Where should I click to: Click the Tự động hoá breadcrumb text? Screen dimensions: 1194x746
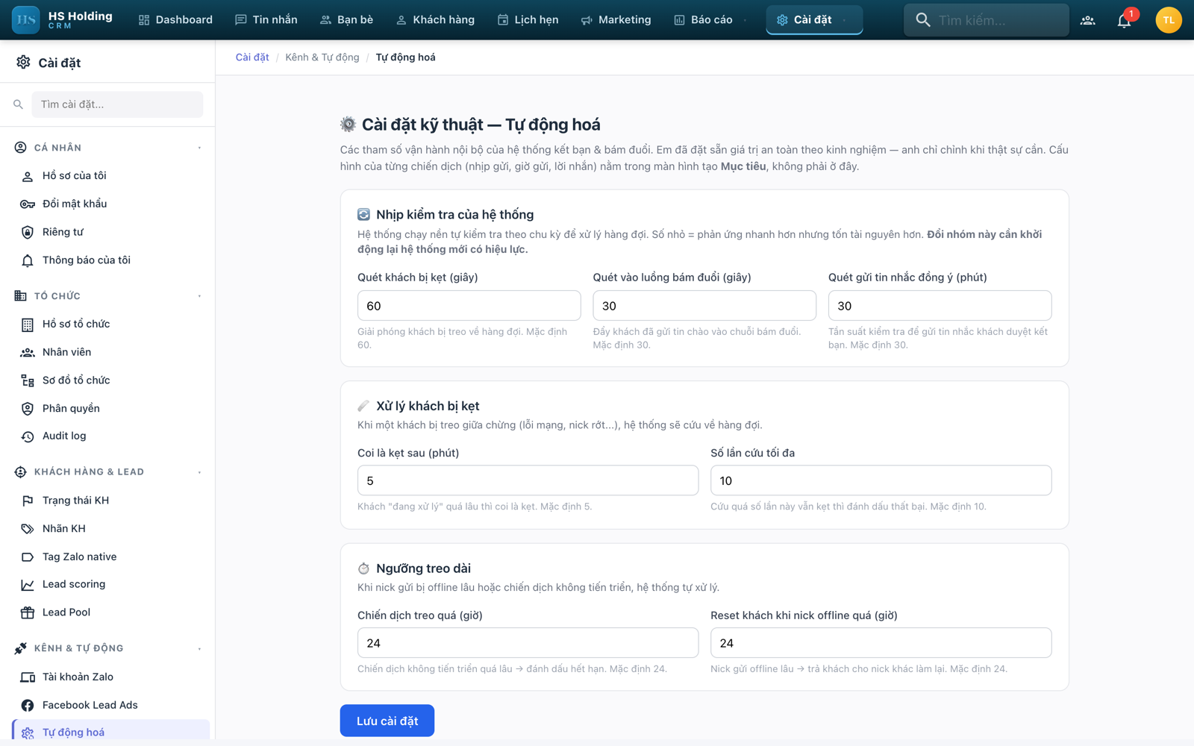tap(405, 57)
